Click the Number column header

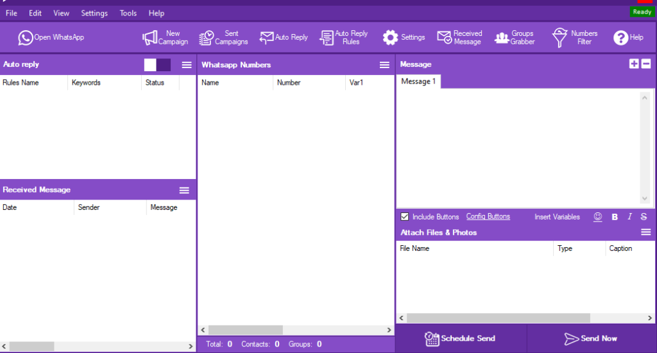pyautogui.click(x=309, y=83)
